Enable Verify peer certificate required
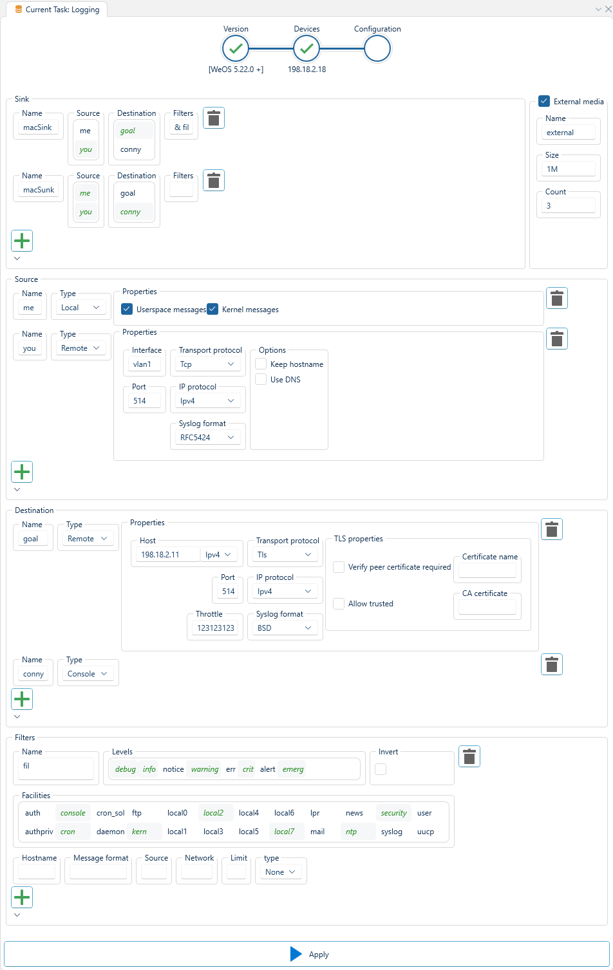Viewport: 613px width, 970px height. (x=338, y=566)
